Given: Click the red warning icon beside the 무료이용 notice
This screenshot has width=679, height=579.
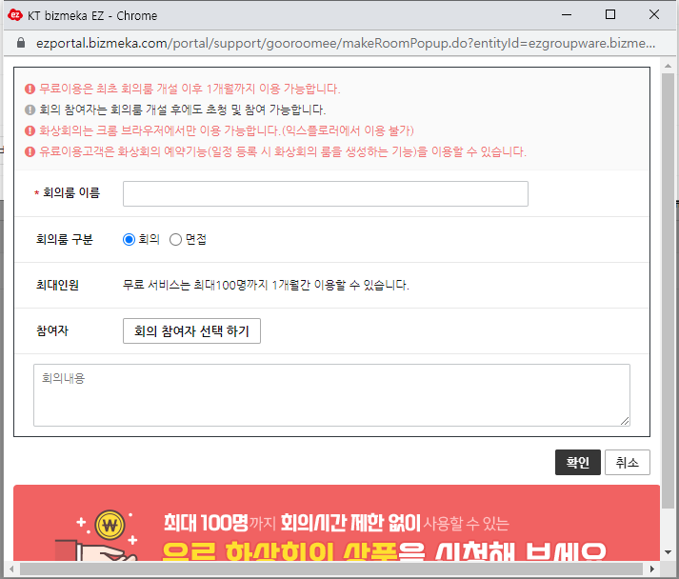Looking at the screenshot, I should [30, 89].
